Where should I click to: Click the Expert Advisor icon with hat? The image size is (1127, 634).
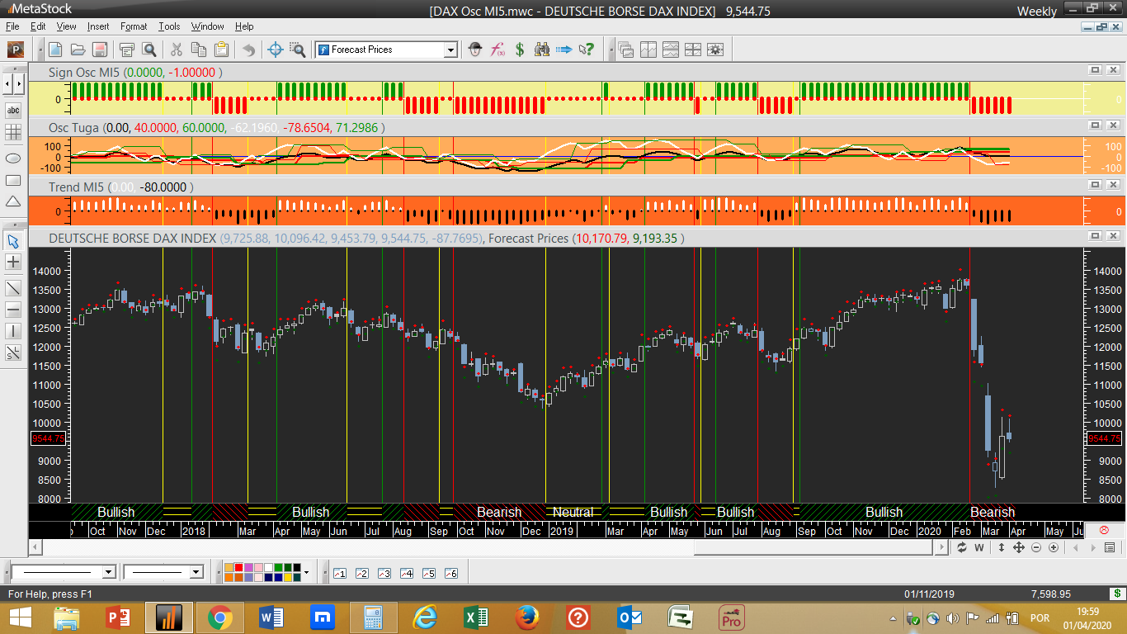(x=475, y=50)
